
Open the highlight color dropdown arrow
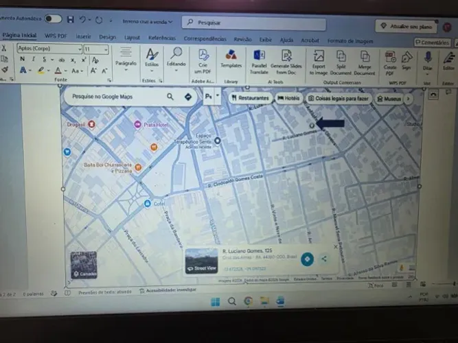[x=49, y=71]
